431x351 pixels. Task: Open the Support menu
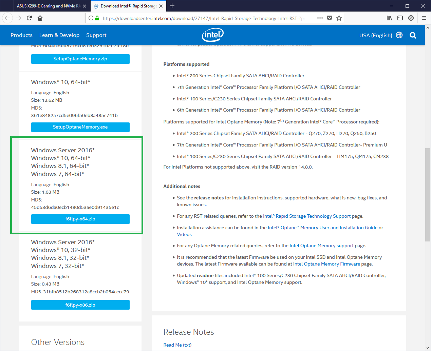[96, 35]
